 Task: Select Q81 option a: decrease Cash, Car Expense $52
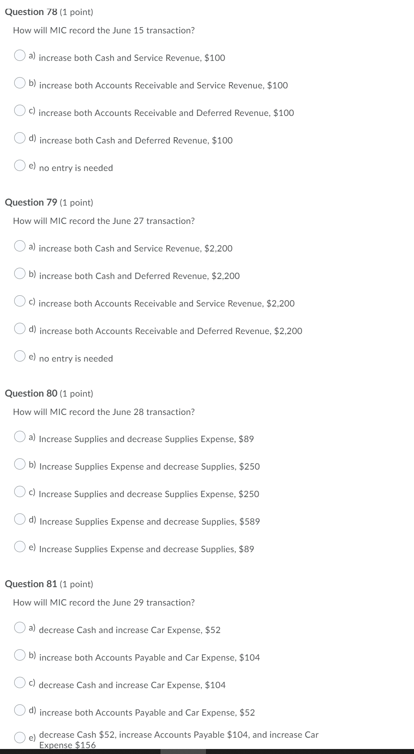click(x=20, y=627)
